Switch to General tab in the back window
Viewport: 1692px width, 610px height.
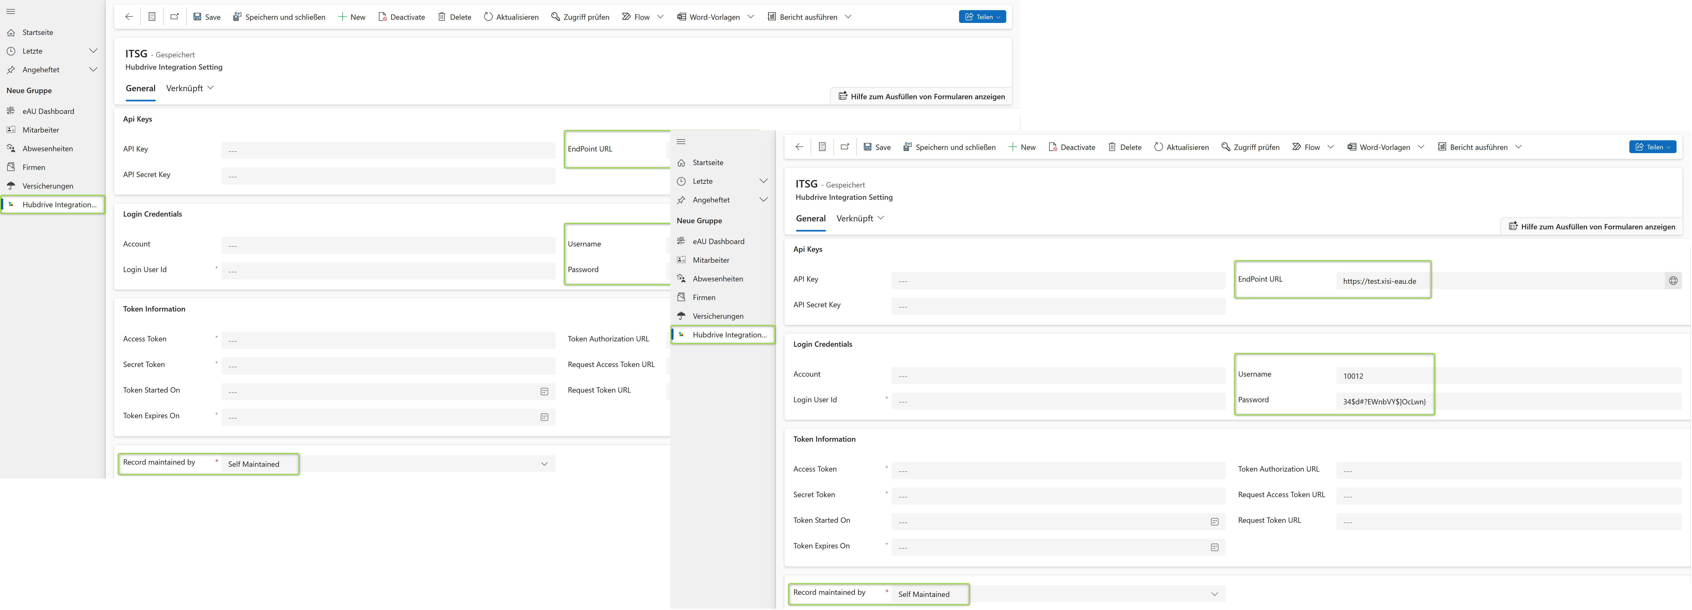pos(141,89)
